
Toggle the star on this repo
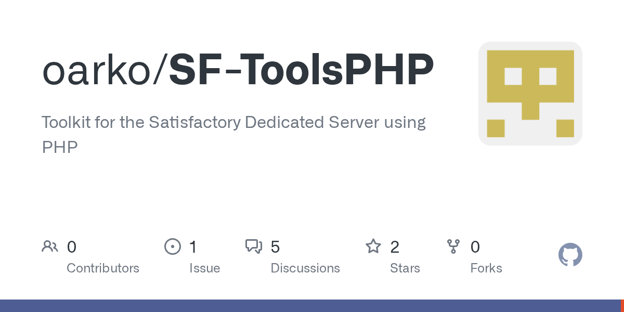(373, 246)
